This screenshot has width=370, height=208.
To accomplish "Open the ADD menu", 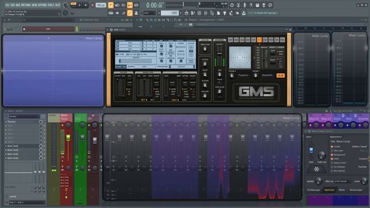I will [18, 5].
